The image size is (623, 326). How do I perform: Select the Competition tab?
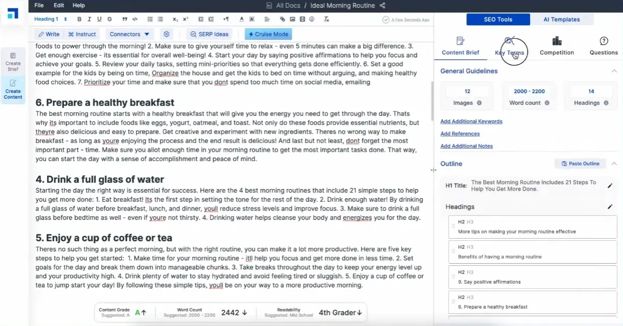click(x=557, y=46)
